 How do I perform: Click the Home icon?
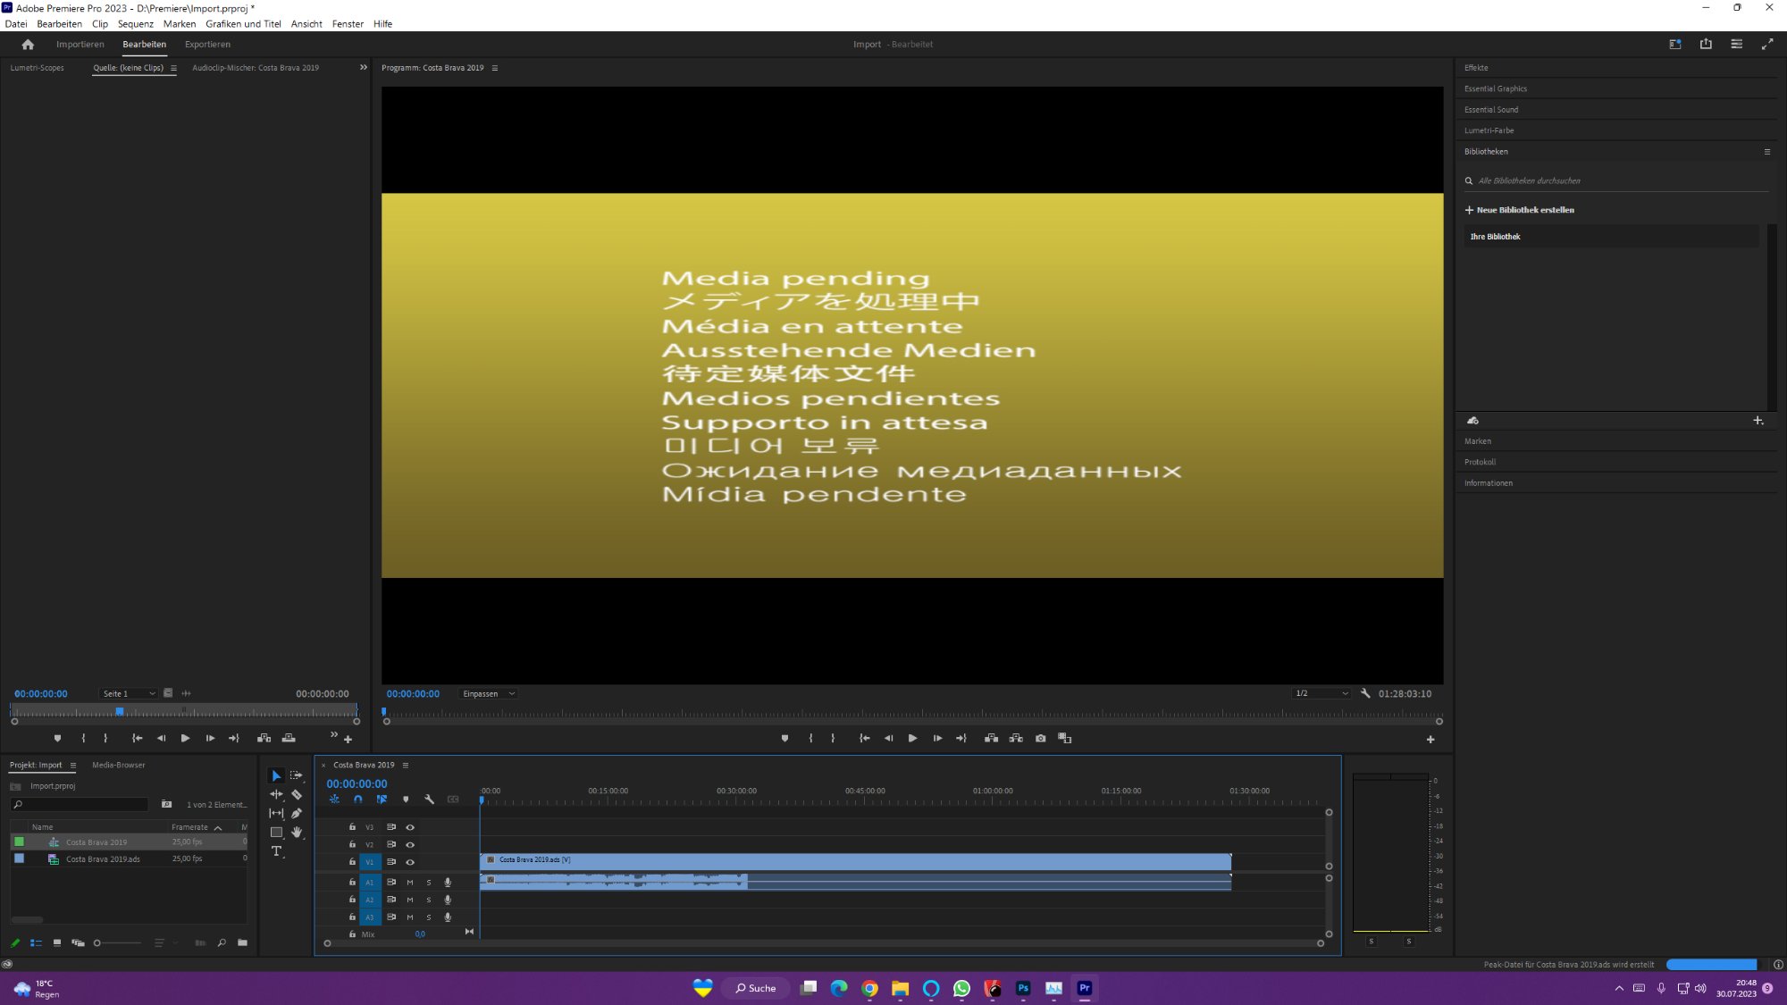pos(28,44)
